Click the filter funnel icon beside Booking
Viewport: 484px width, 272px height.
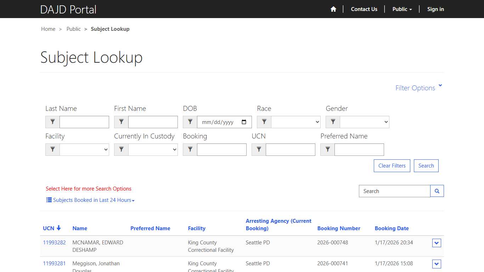(x=190, y=149)
